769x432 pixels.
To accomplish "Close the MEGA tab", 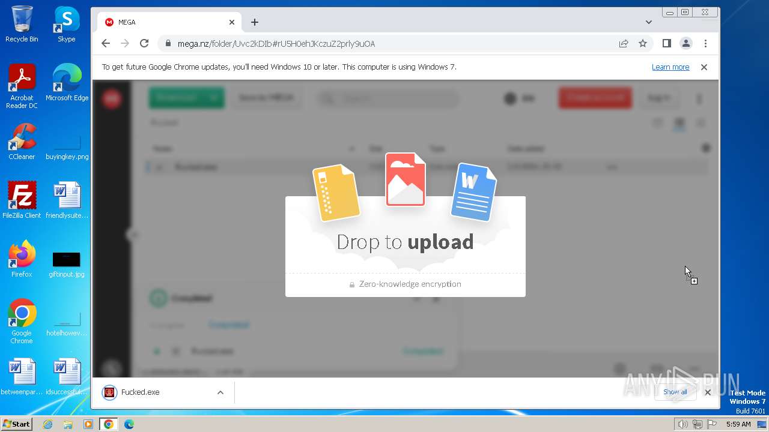I will point(232,22).
